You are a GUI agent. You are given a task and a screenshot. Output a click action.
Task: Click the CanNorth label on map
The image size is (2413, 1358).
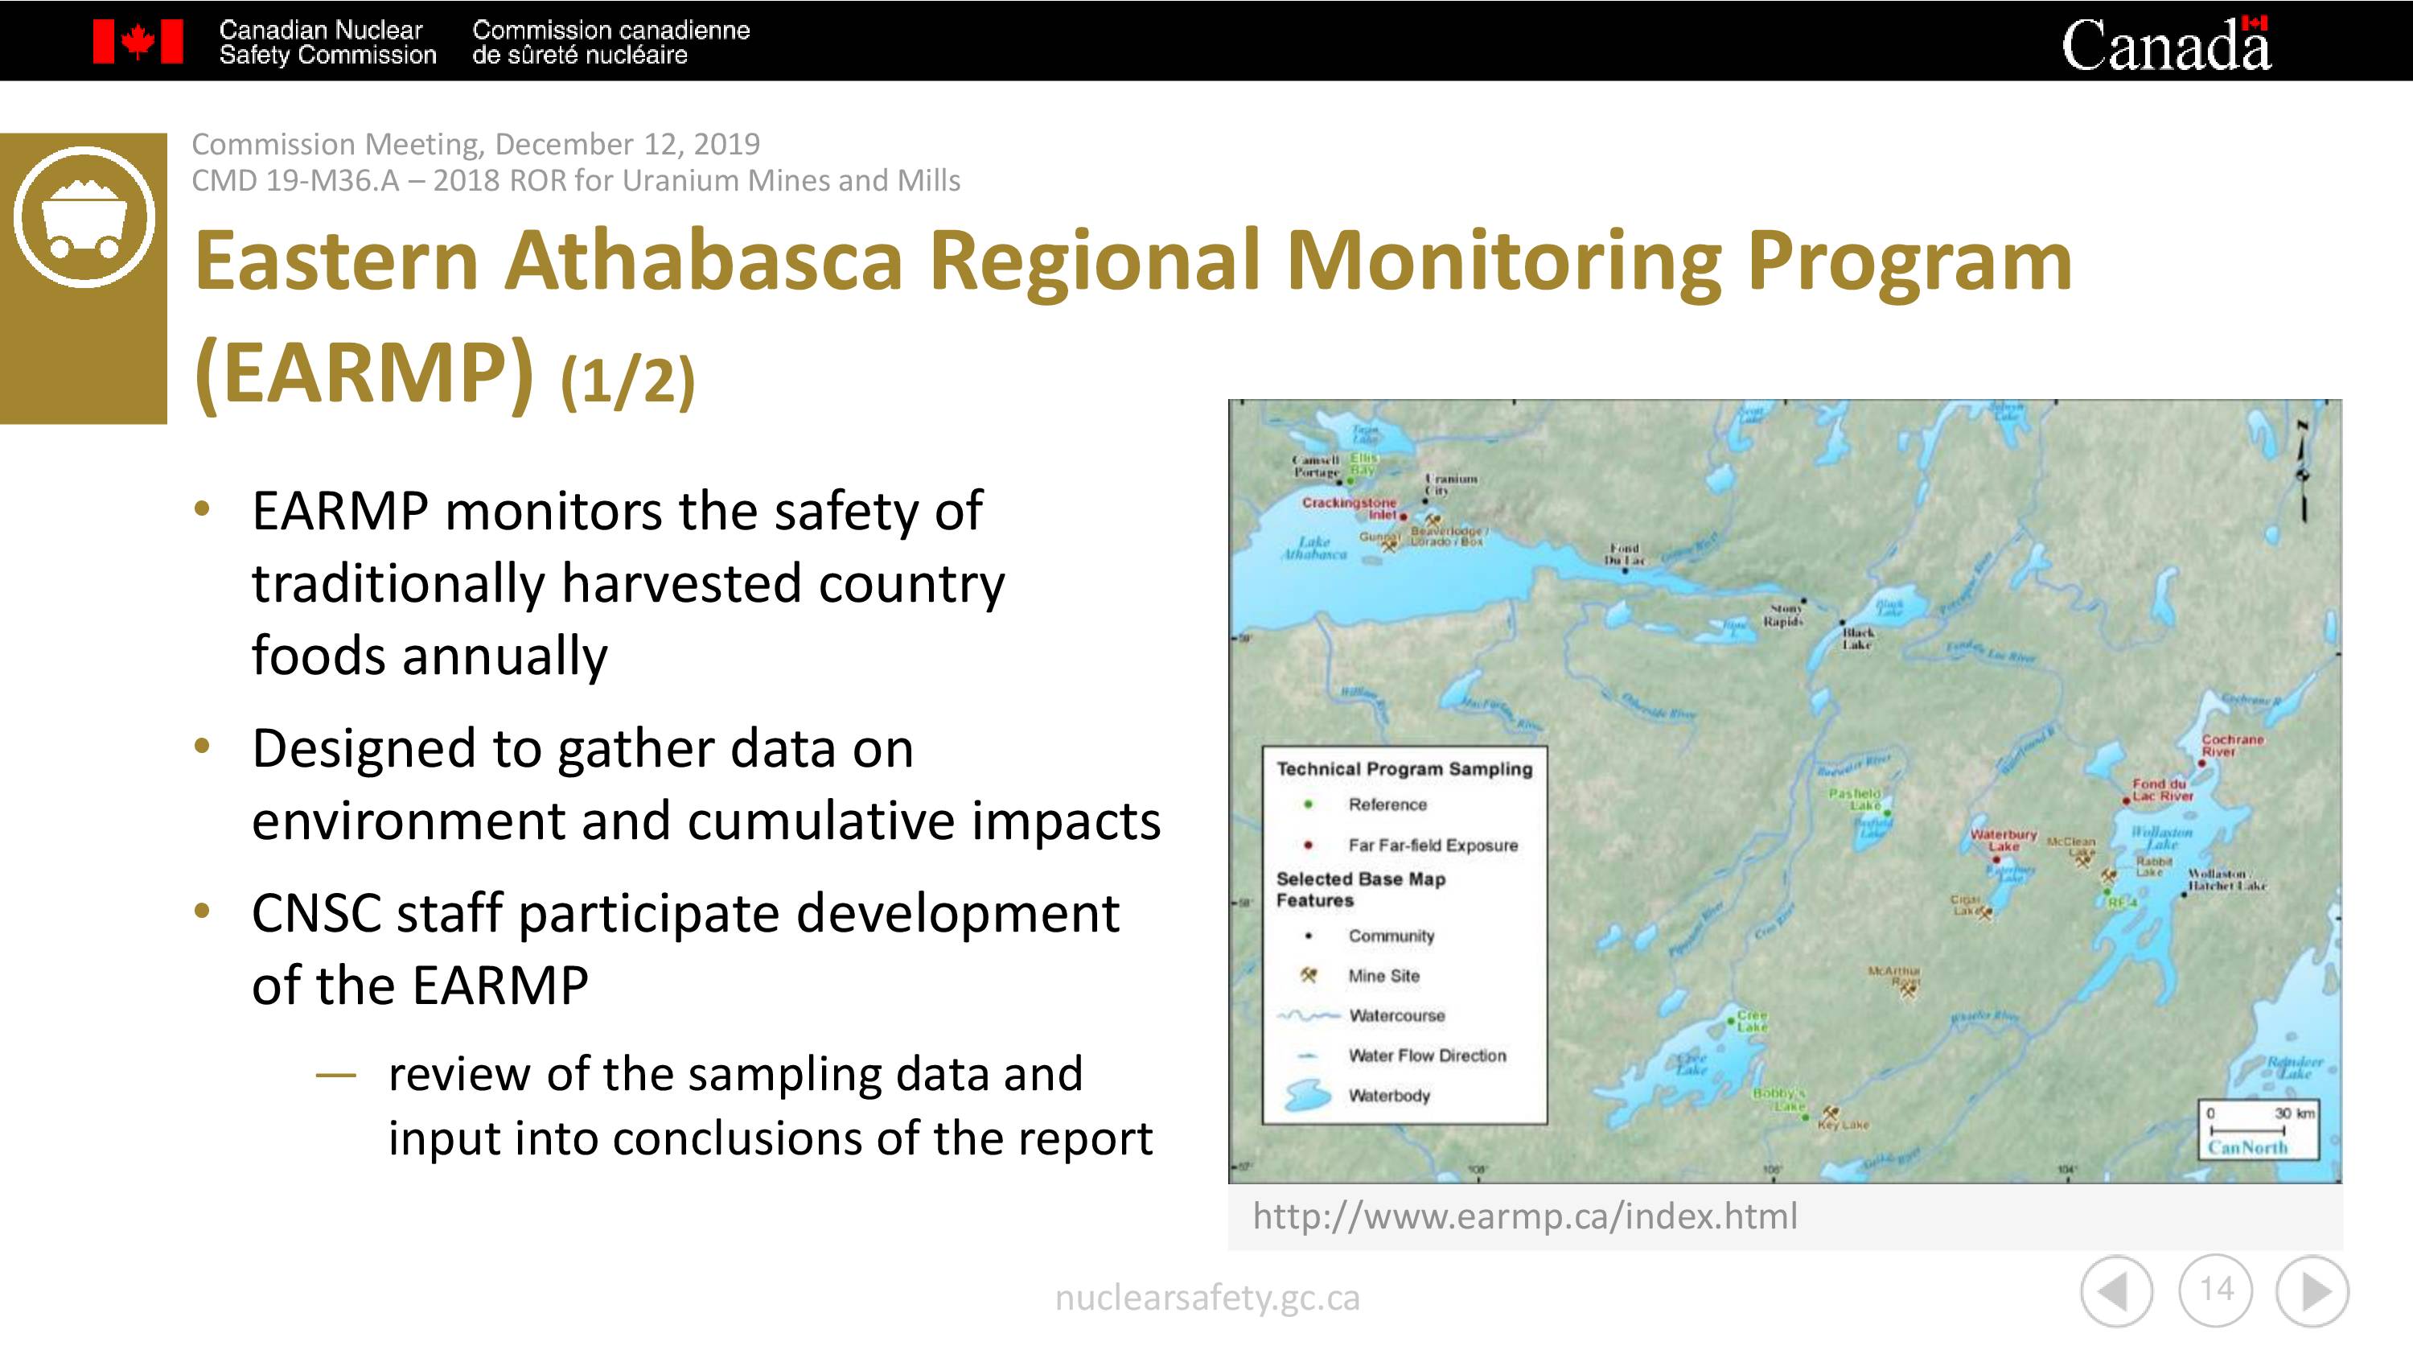point(2247,1147)
